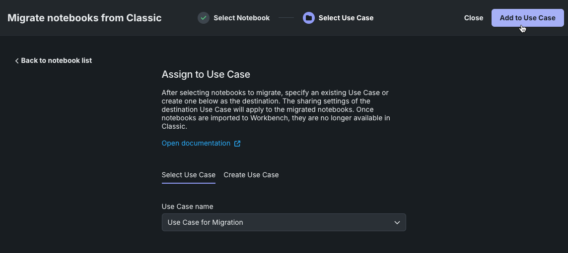Click the Assign to Use Case heading
Viewport: 568px width, 253px height.
pyautogui.click(x=206, y=75)
